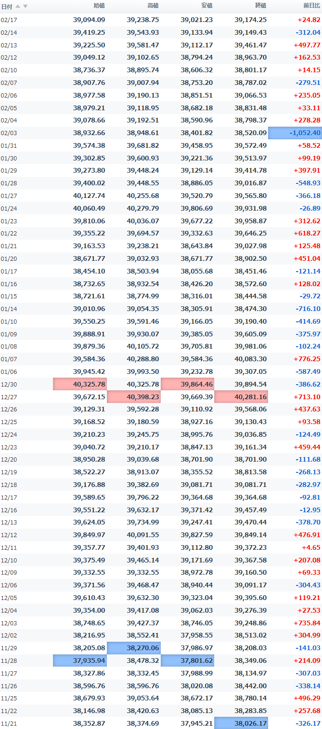Select the 02/17 date cell
This screenshot has width=322, height=729.
click(x=8, y=20)
